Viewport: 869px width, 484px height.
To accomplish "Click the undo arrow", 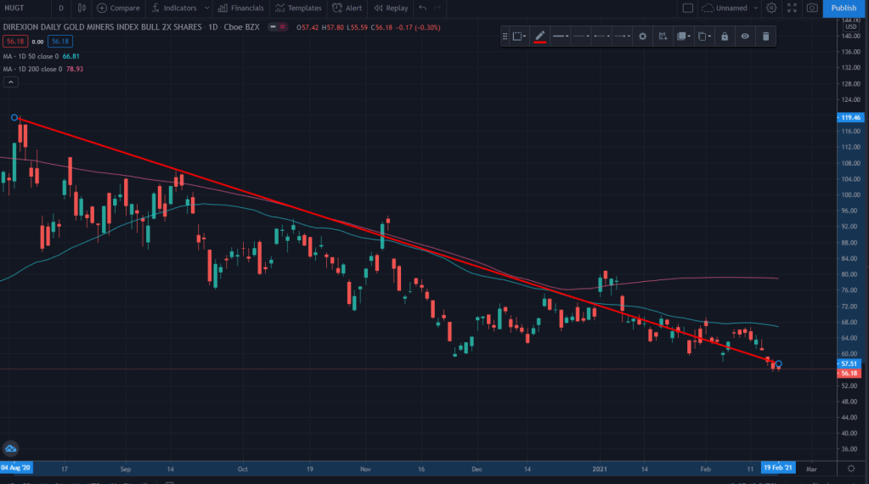I will [x=422, y=8].
